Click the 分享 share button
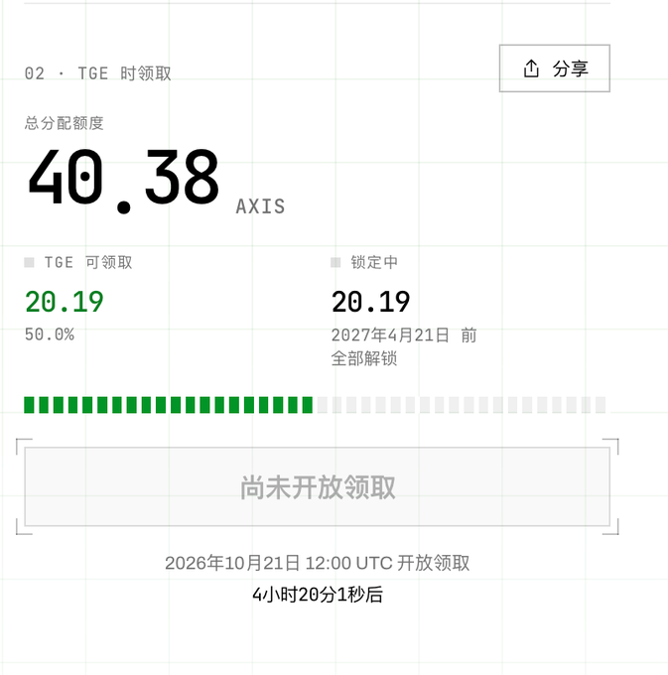This screenshot has height=675, width=668. [555, 68]
